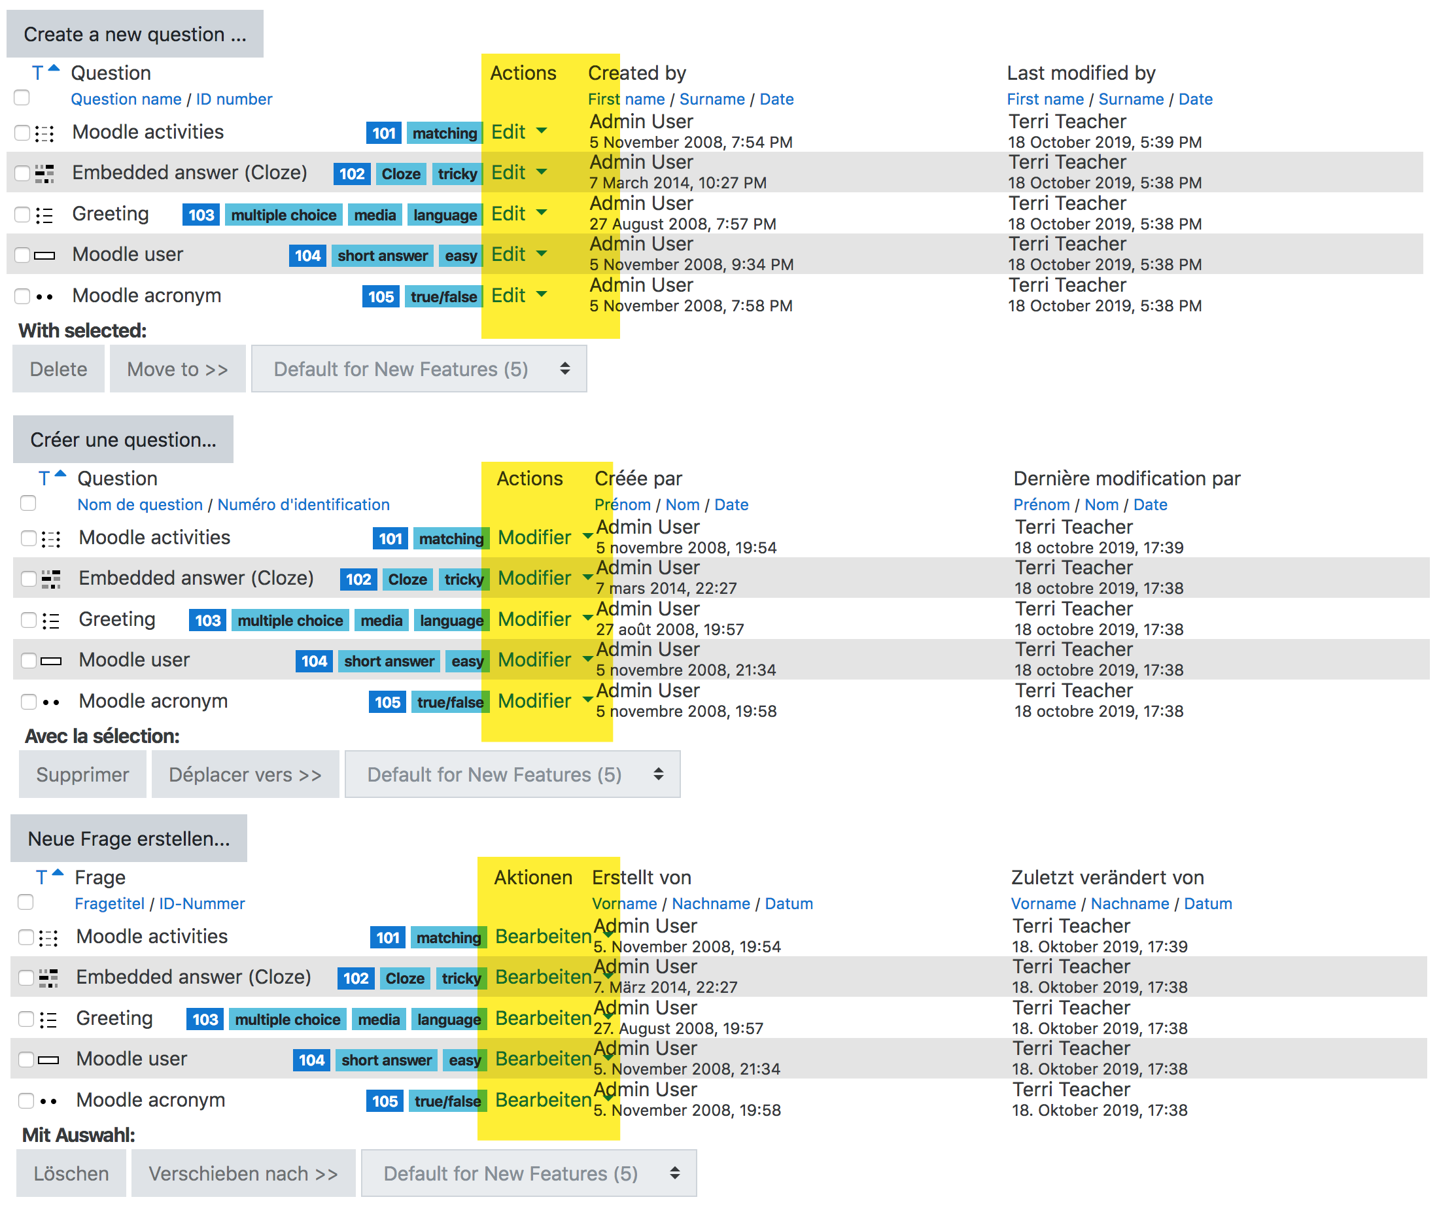1439x1210 pixels.
Task: Toggle select-all checkbox in English table header
Action: click(x=22, y=97)
